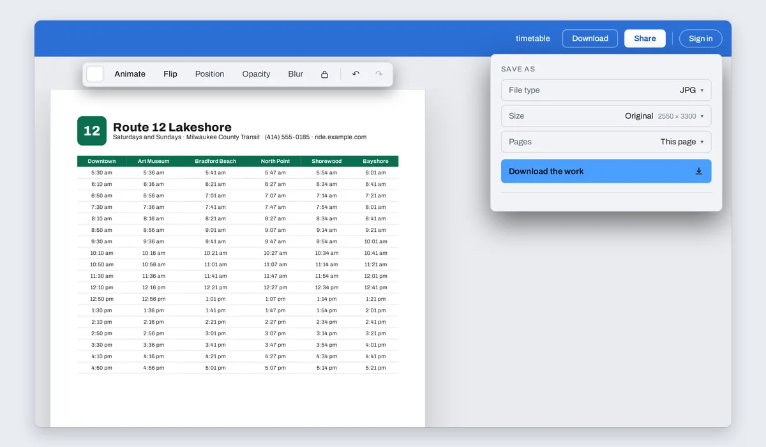
Task: Click the timetable document title
Action: click(533, 38)
